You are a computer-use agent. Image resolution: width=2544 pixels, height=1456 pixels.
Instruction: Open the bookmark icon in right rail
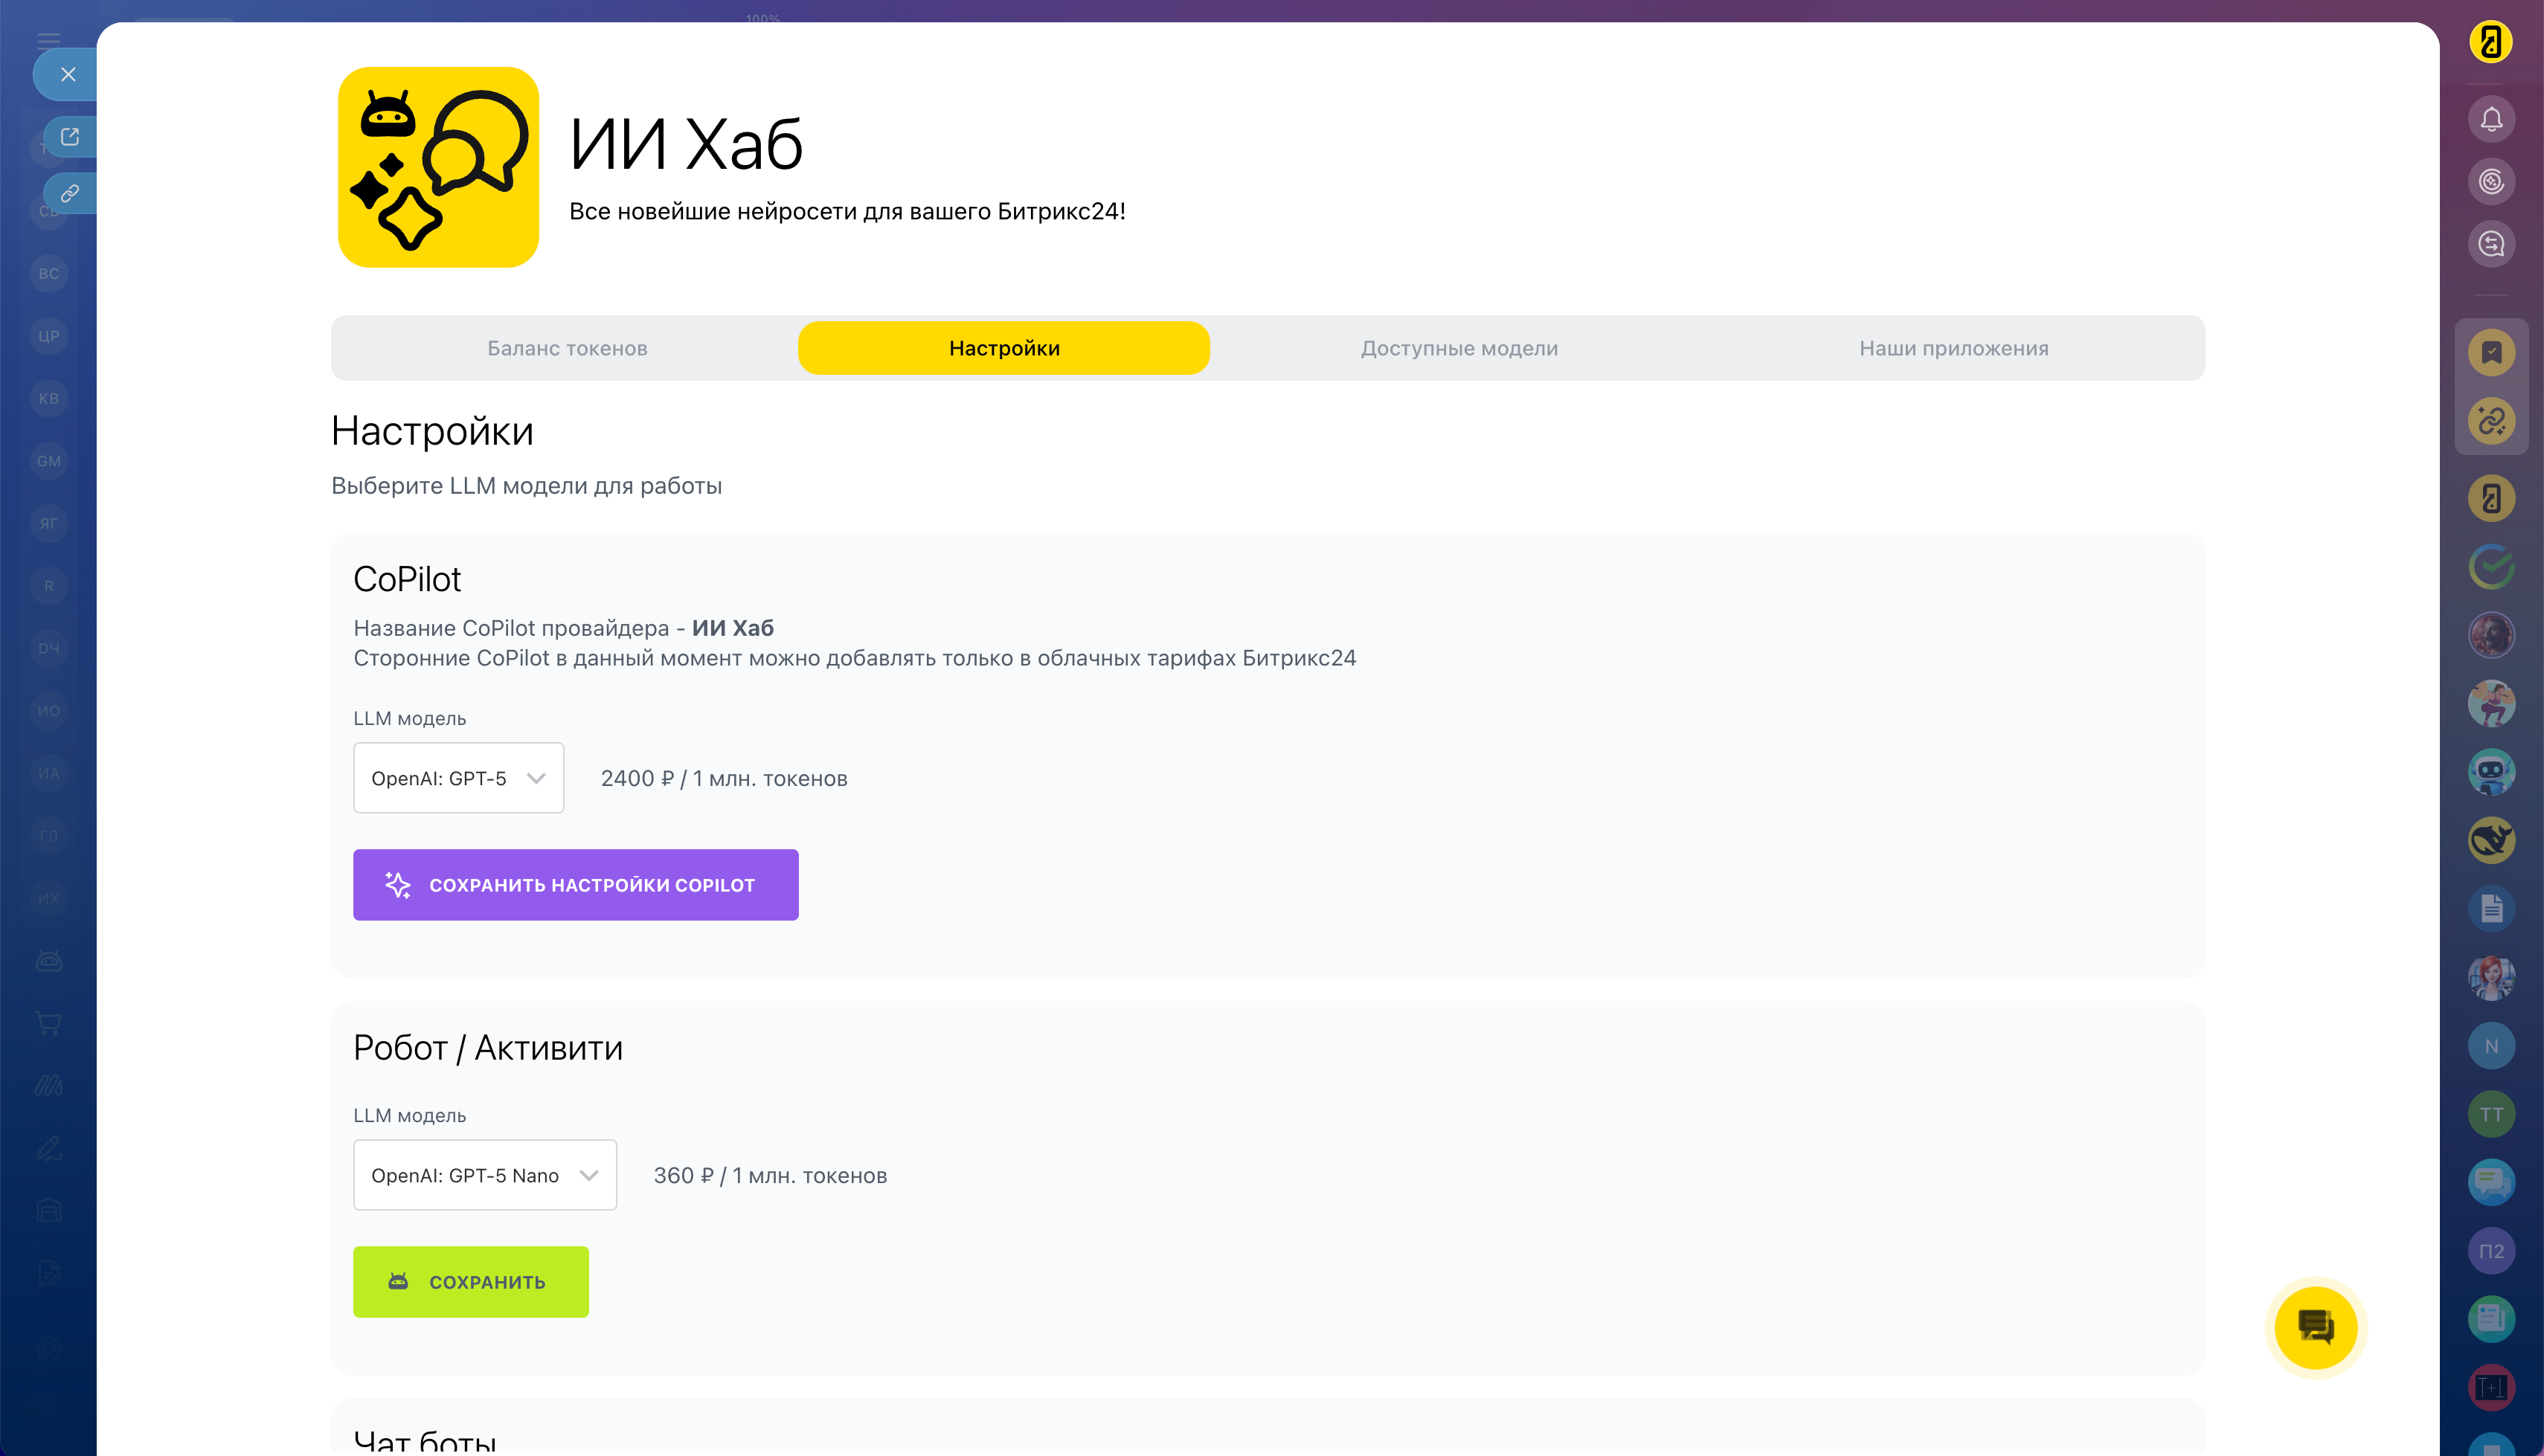pos(2491,352)
